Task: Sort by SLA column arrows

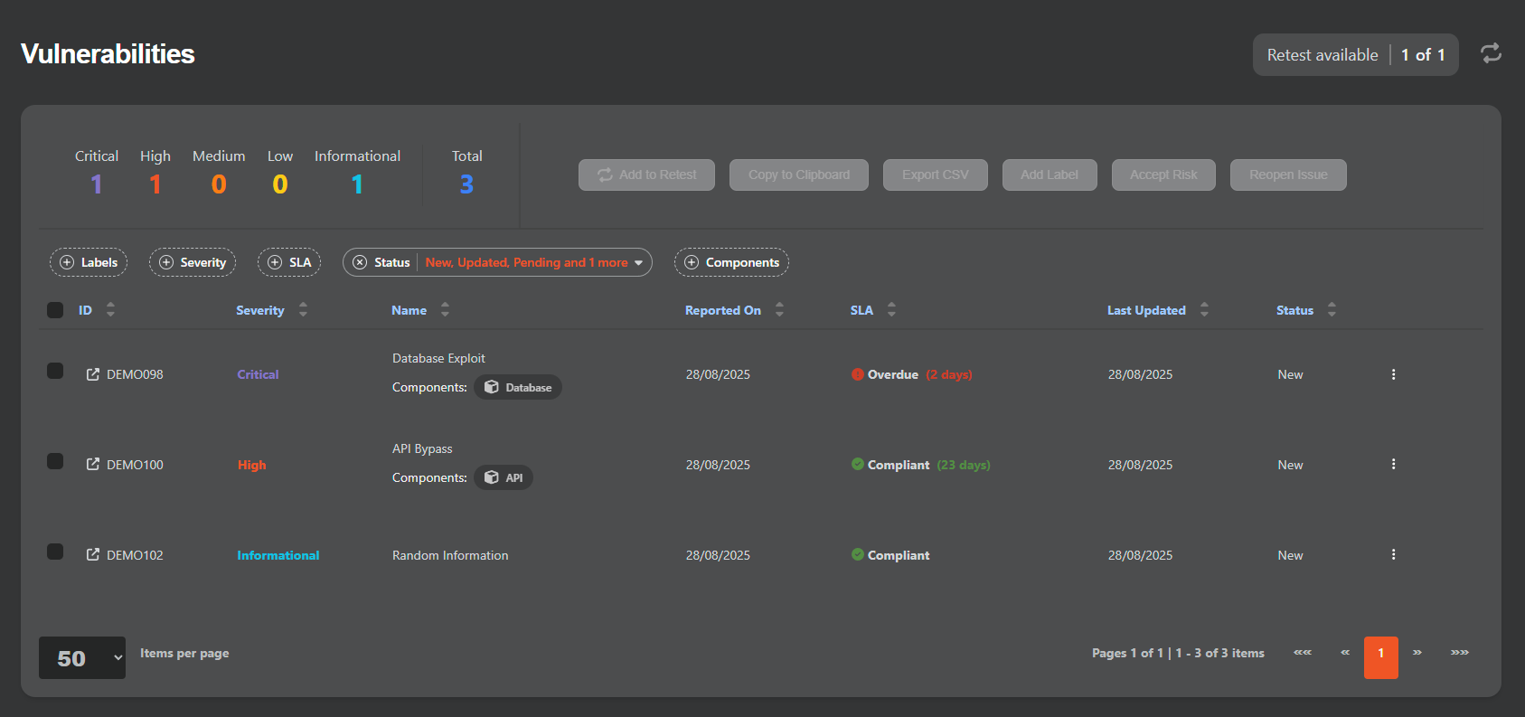Action: point(891,310)
